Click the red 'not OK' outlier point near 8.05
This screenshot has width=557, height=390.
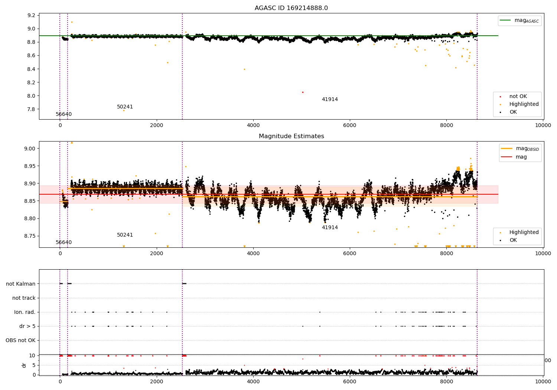point(303,92)
